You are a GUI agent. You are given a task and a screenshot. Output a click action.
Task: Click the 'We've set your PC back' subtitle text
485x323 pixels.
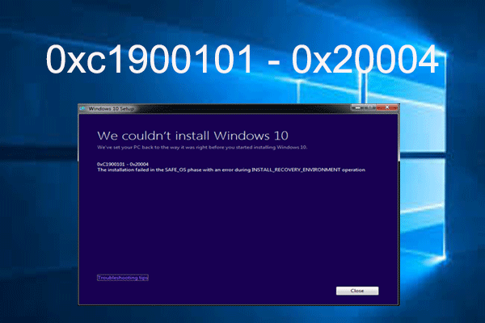tap(202, 147)
